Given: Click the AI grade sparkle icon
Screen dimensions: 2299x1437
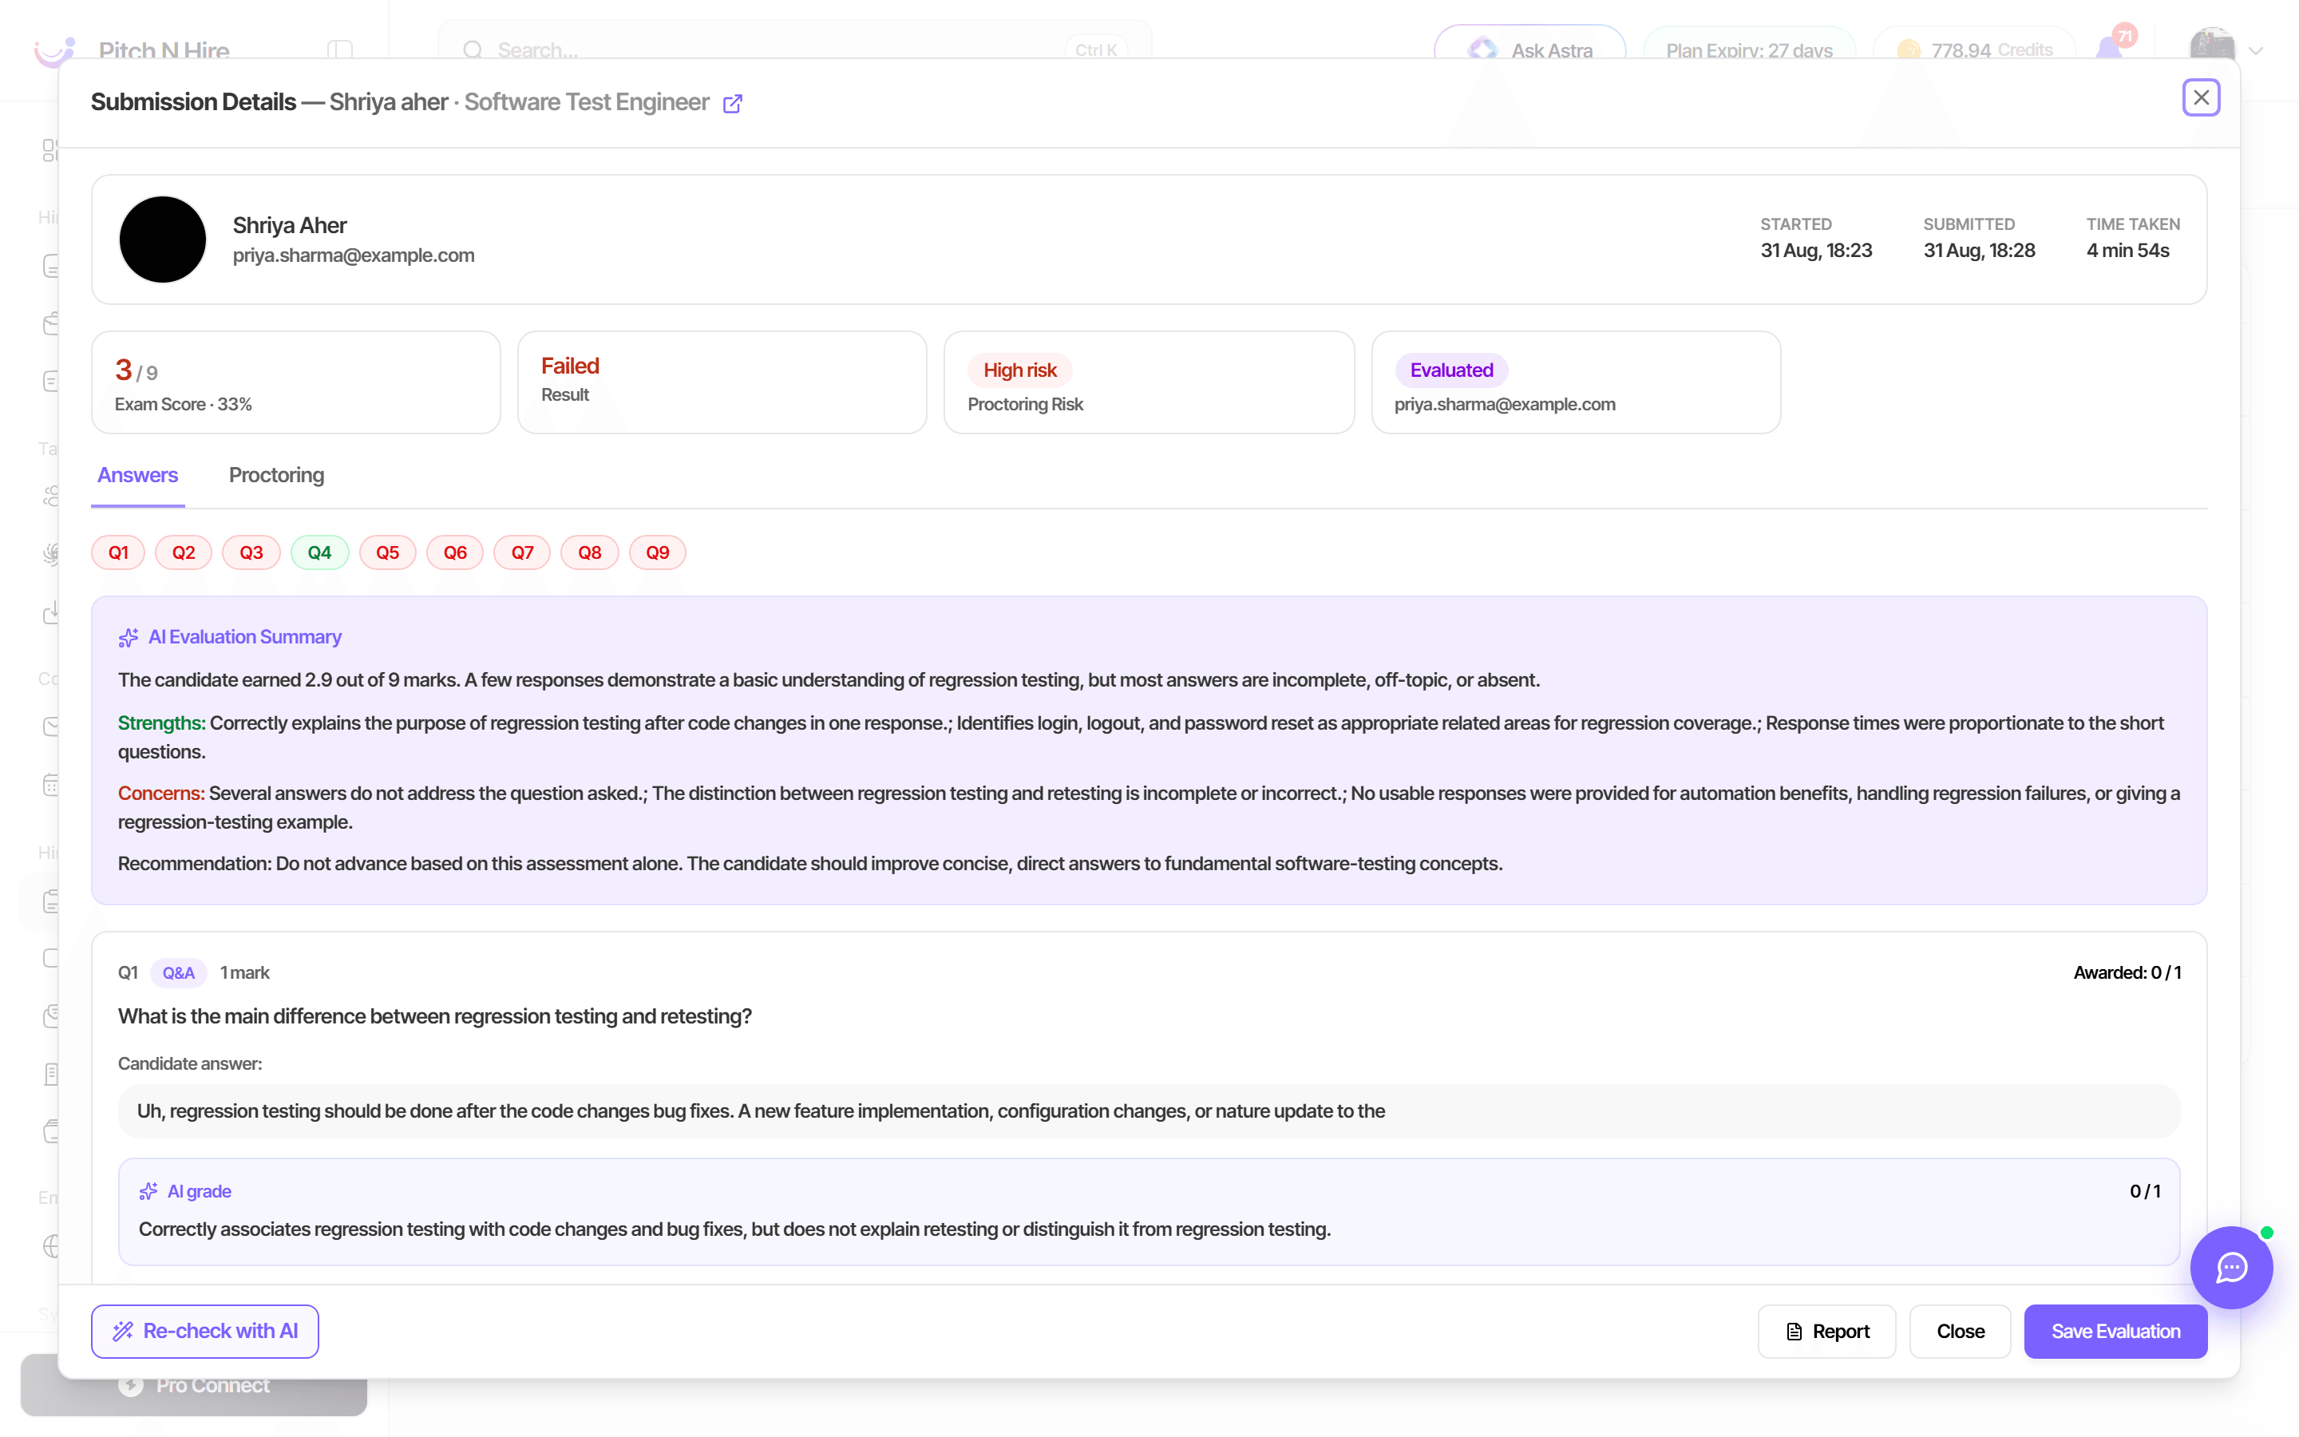Looking at the screenshot, I should point(148,1191).
